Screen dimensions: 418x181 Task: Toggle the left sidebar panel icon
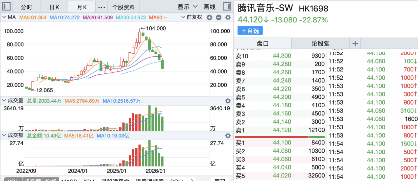[7, 7]
